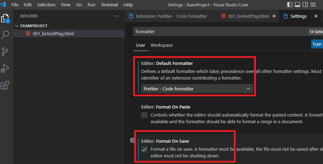Click the Editor: Default Formatter setting title

point(167,63)
